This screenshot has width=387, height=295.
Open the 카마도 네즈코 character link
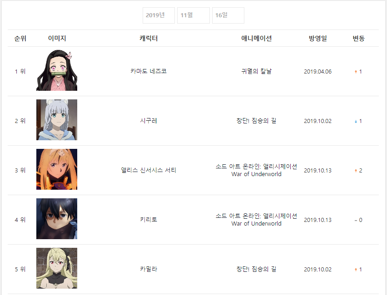click(x=149, y=71)
